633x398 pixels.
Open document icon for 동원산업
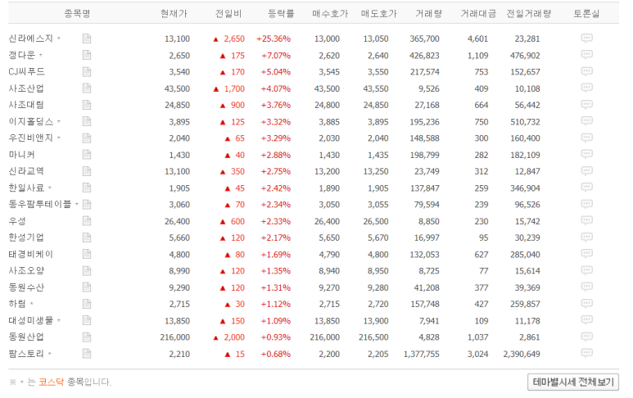(x=87, y=337)
